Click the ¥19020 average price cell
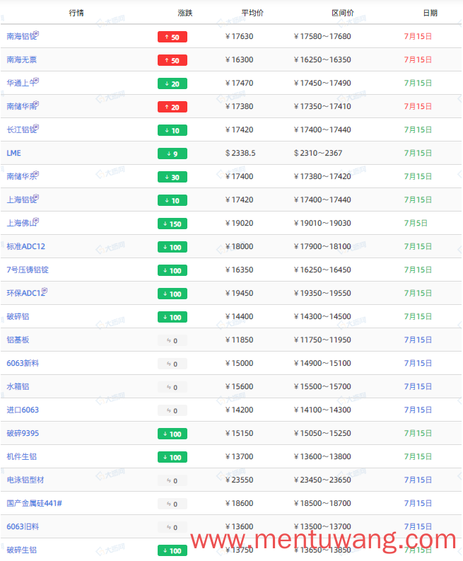 point(239,224)
